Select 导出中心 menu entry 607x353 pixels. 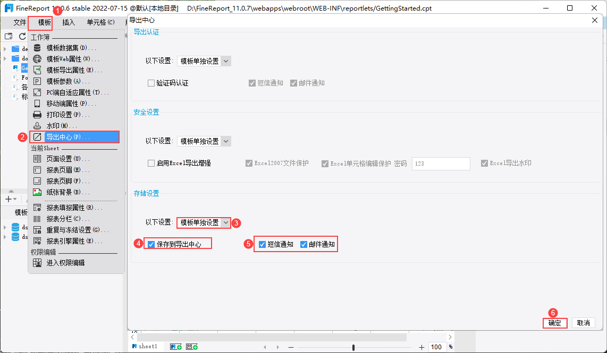(x=74, y=137)
